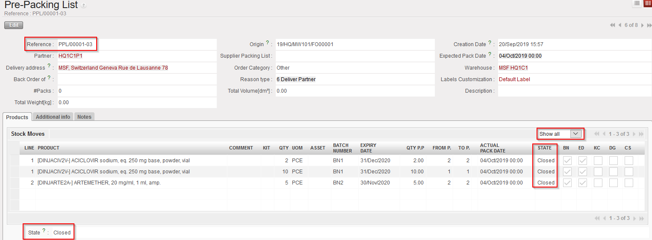This screenshot has height=240, width=652.
Task: Click help icon next to page title
Action: tap(83, 6)
